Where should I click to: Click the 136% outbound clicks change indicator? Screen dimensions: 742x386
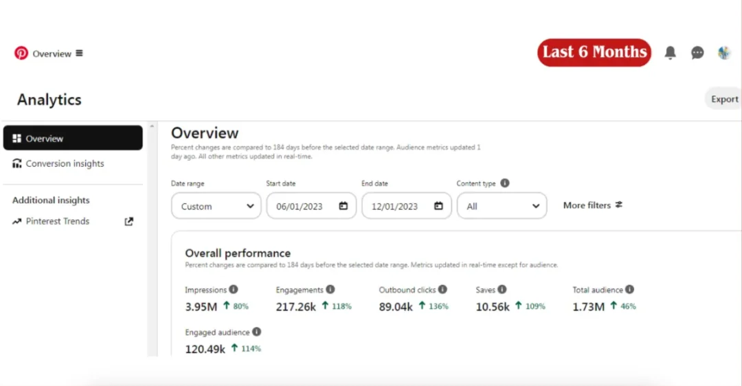coord(434,306)
